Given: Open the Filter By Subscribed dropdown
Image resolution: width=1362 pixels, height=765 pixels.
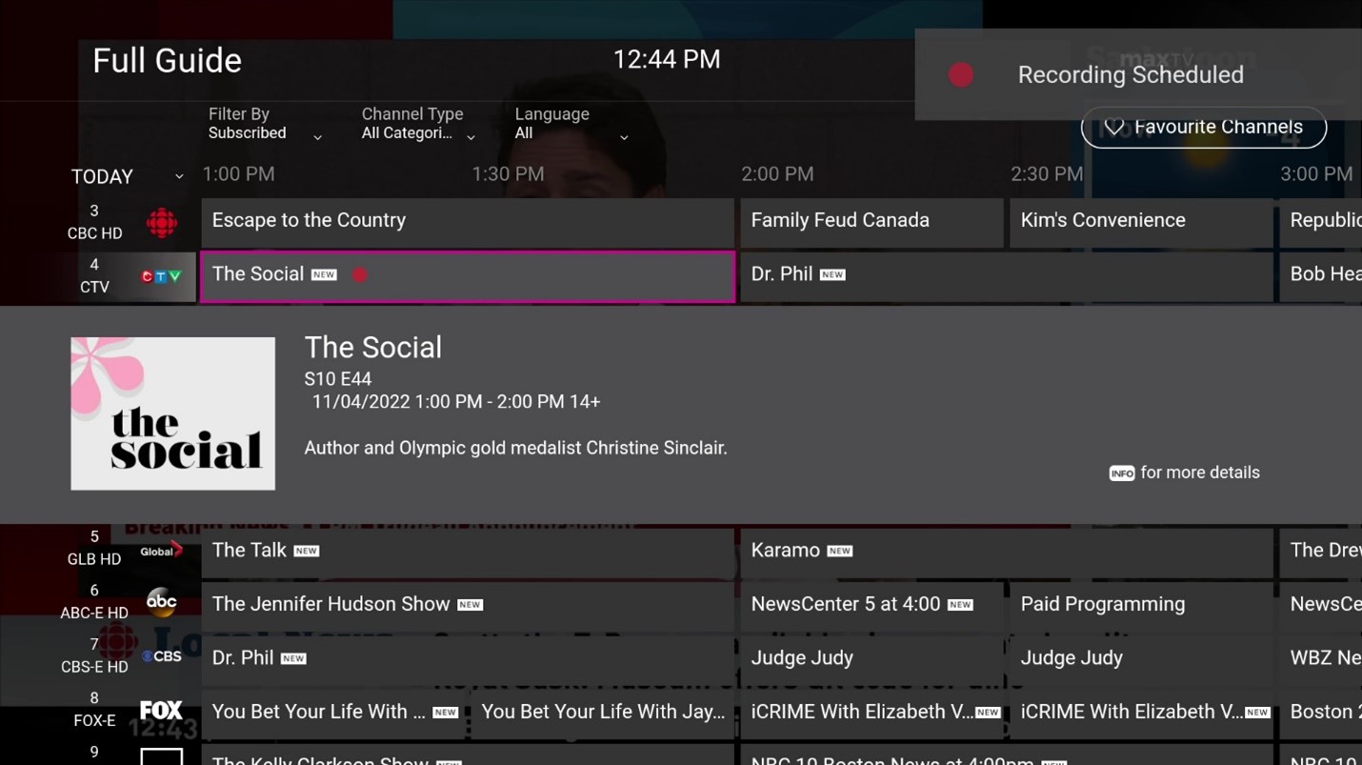Looking at the screenshot, I should click(x=317, y=136).
